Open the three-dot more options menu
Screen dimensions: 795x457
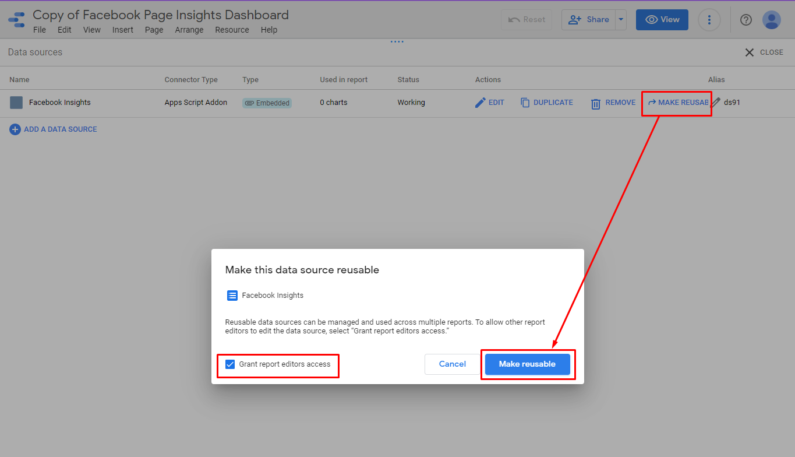[x=709, y=20]
